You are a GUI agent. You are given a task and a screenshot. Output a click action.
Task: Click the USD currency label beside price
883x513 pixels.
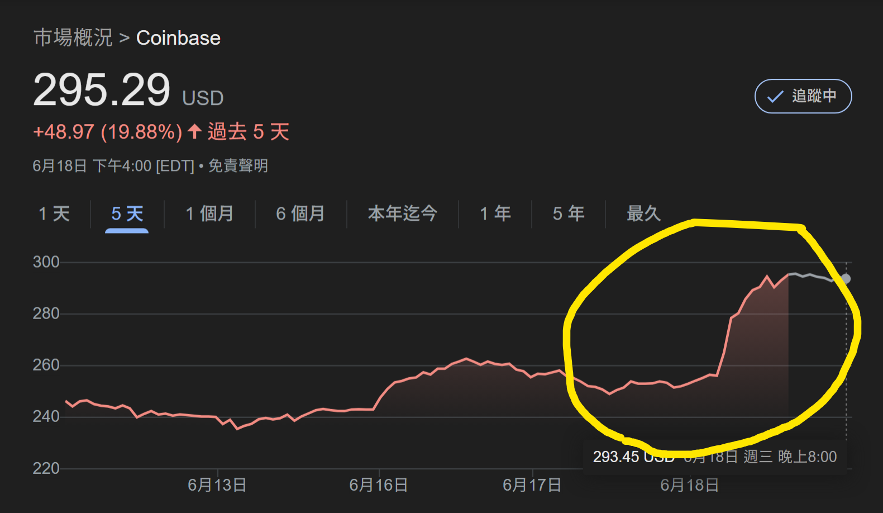click(203, 98)
